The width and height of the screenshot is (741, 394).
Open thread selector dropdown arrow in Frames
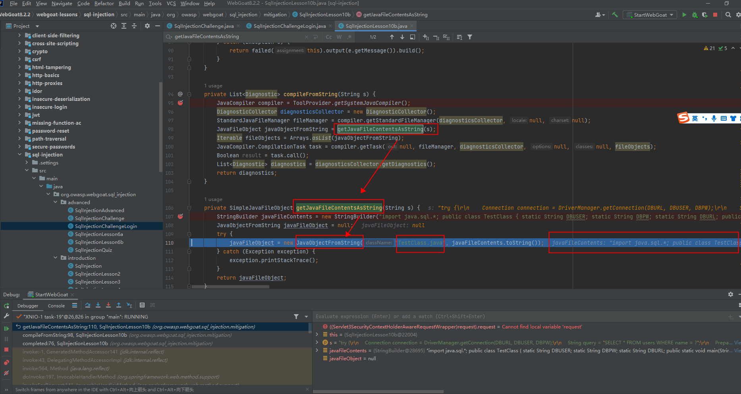306,317
